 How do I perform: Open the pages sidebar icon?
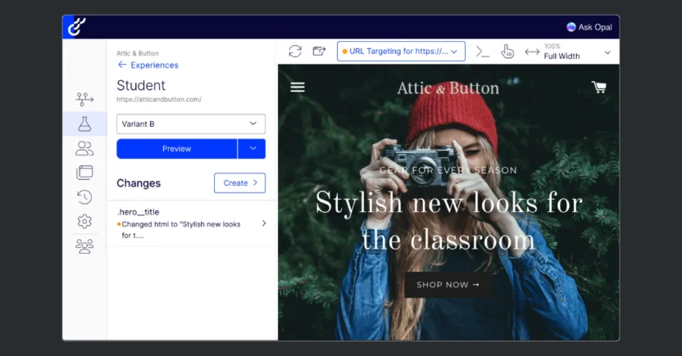pyautogui.click(x=84, y=173)
